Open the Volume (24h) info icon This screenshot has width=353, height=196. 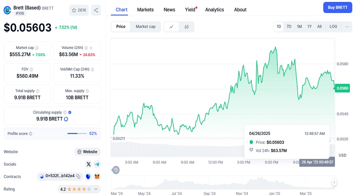pyautogui.click(x=86, y=48)
